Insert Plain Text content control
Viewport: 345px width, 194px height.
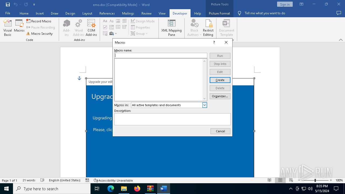point(112,21)
